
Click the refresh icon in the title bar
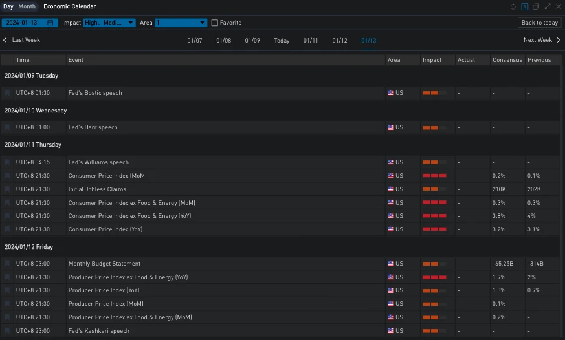[513, 6]
